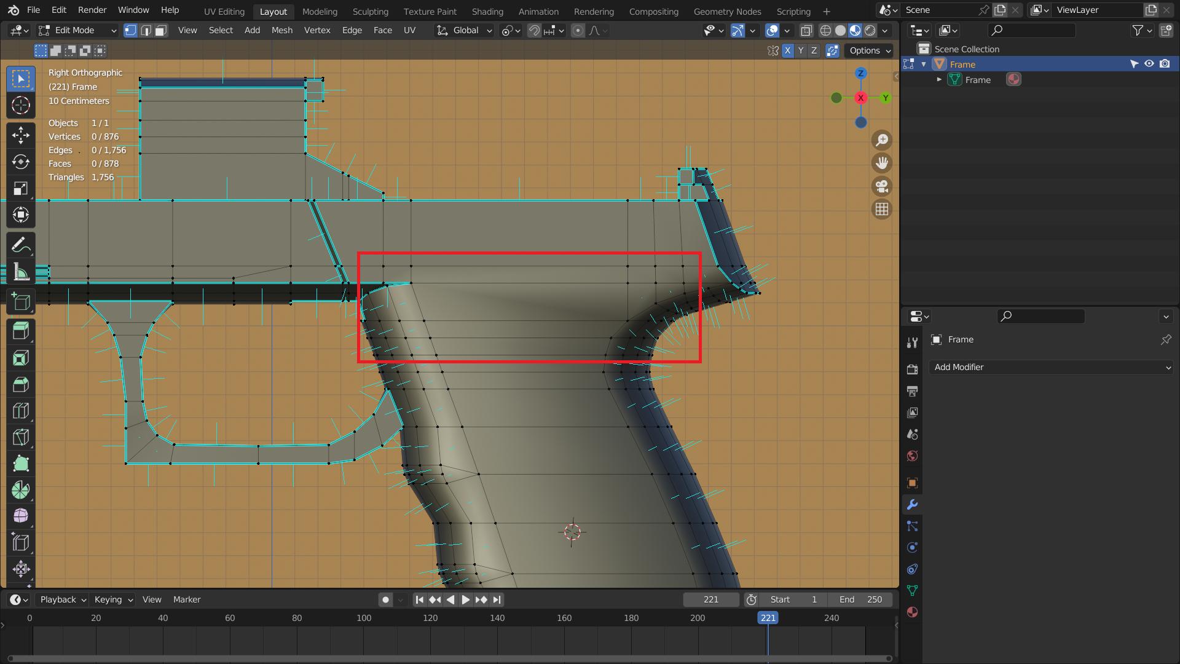The width and height of the screenshot is (1180, 664).
Task: Activate the 3D Cursor tool
Action: (21, 106)
